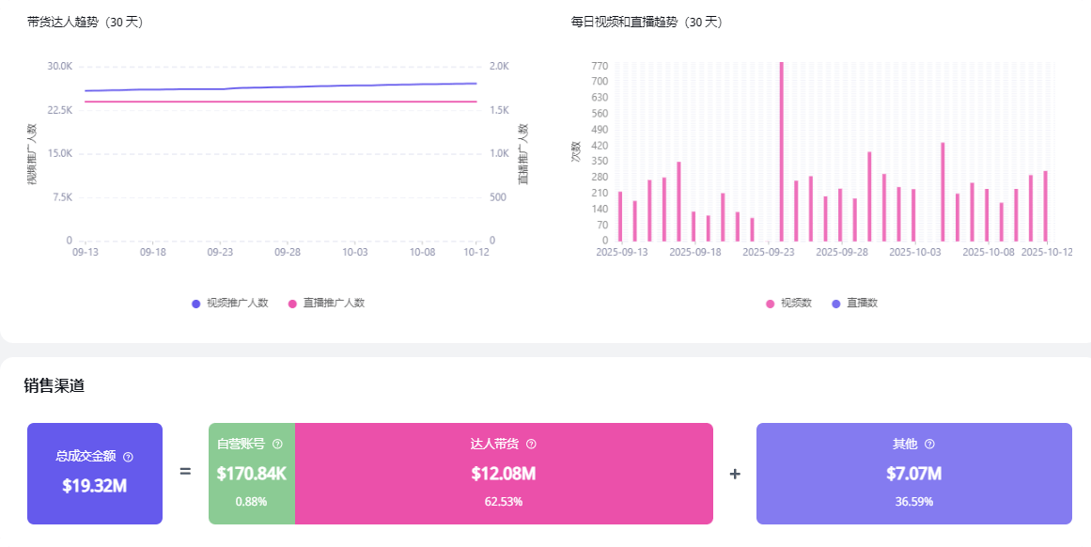
Task: Toggle the 视频推广人数 legend series
Action: click(x=230, y=304)
